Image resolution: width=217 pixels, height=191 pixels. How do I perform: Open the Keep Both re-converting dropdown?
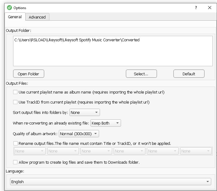coord(105,123)
